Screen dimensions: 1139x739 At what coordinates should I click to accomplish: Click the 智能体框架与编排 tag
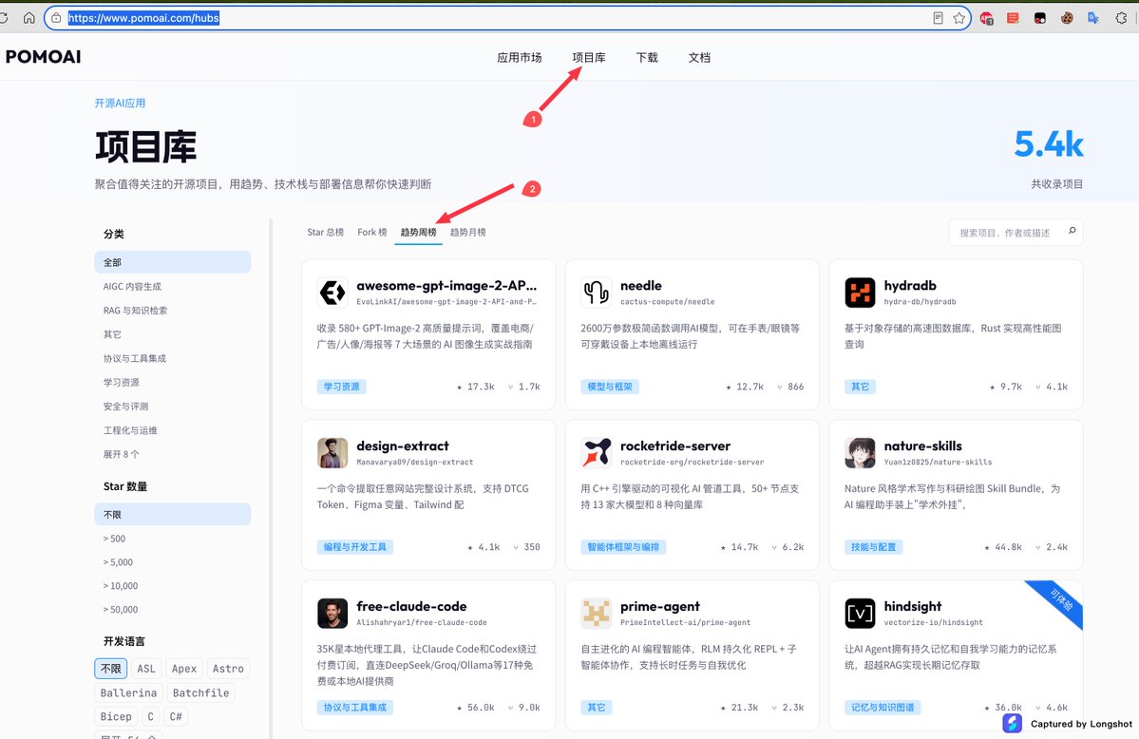point(623,547)
